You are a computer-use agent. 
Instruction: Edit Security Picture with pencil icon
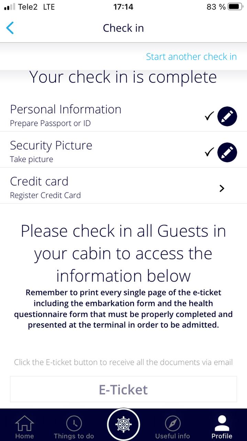coord(227,152)
